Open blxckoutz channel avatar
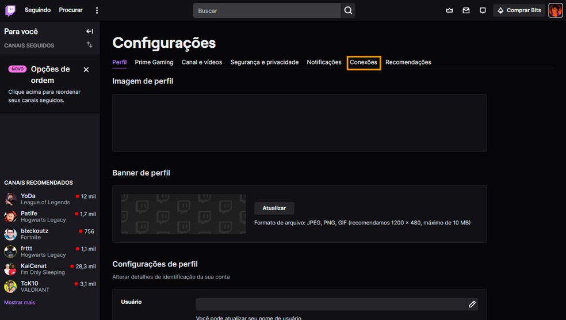 pos(10,234)
